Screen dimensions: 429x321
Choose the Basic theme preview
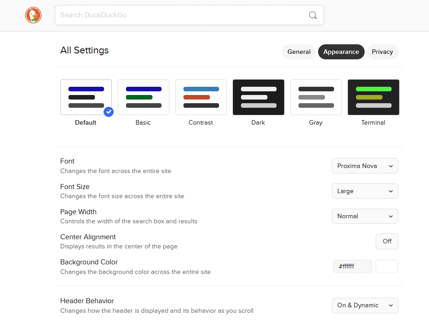point(143,97)
